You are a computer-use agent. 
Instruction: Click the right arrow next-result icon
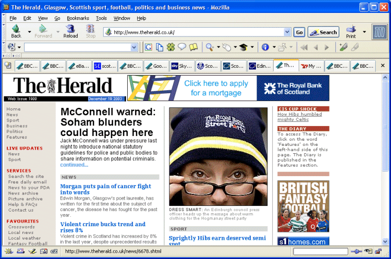click(326, 47)
